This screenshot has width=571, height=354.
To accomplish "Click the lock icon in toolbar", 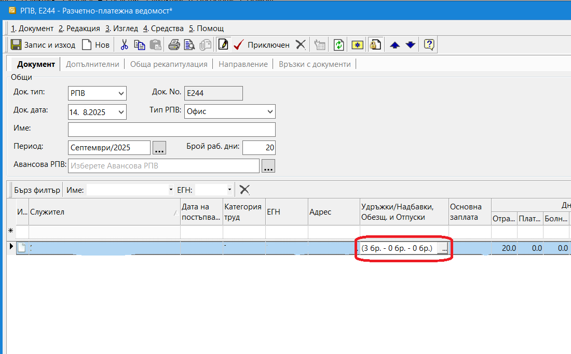I will tap(374, 45).
